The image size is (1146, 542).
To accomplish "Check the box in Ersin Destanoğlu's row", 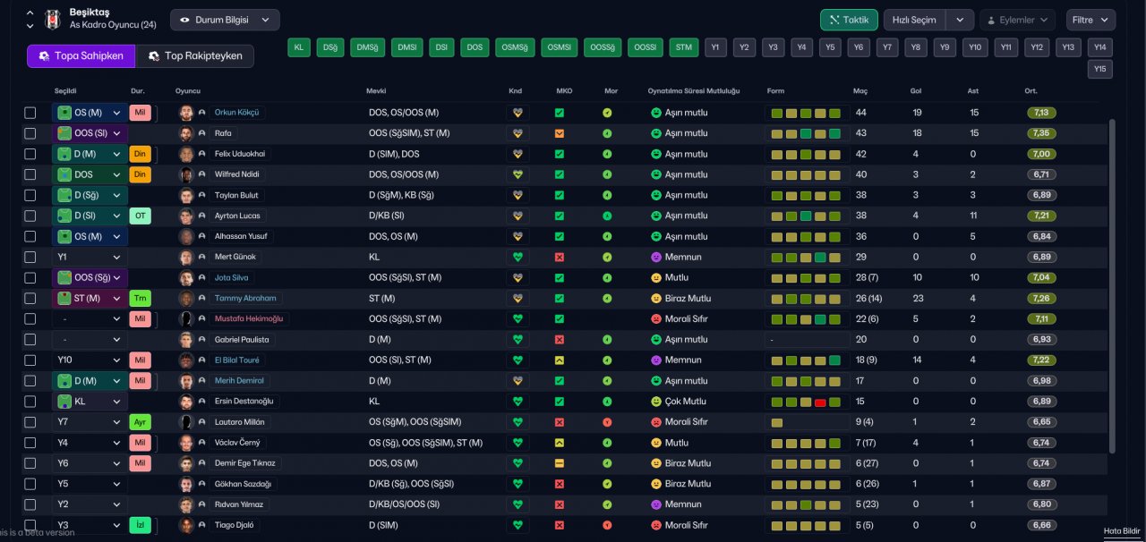I will pos(30,402).
